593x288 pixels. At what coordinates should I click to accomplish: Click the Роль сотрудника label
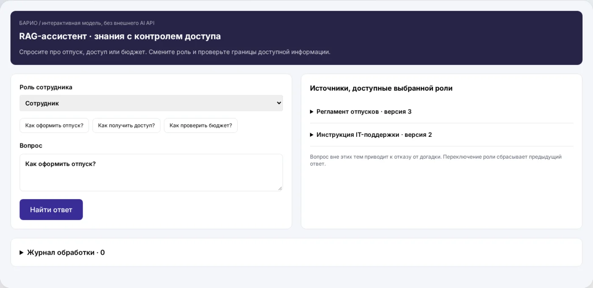click(46, 87)
